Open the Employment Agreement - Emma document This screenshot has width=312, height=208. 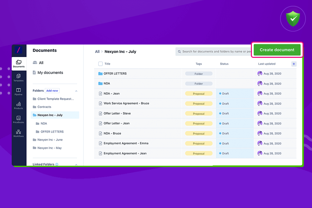click(x=126, y=143)
